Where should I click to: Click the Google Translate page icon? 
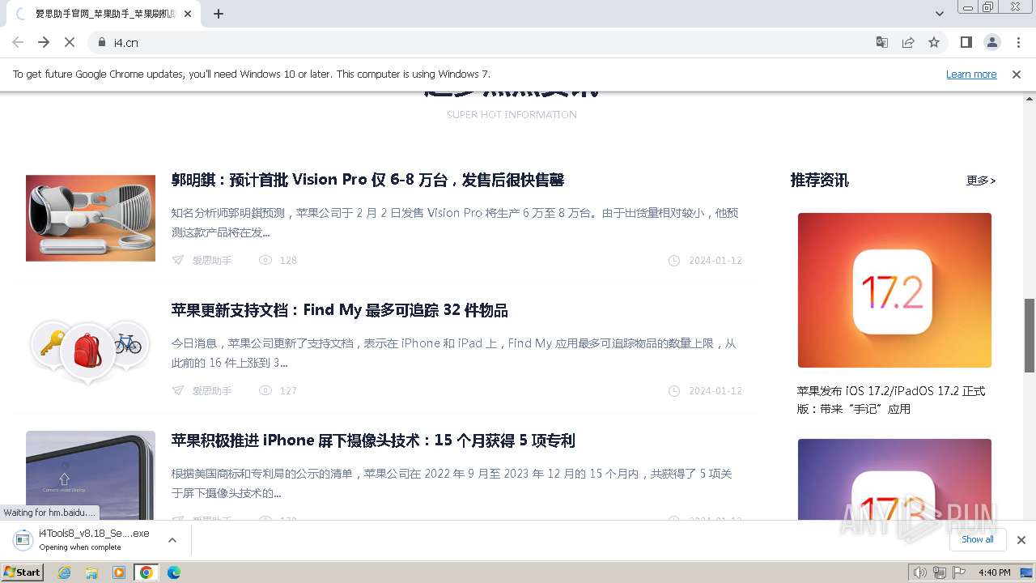pos(882,42)
